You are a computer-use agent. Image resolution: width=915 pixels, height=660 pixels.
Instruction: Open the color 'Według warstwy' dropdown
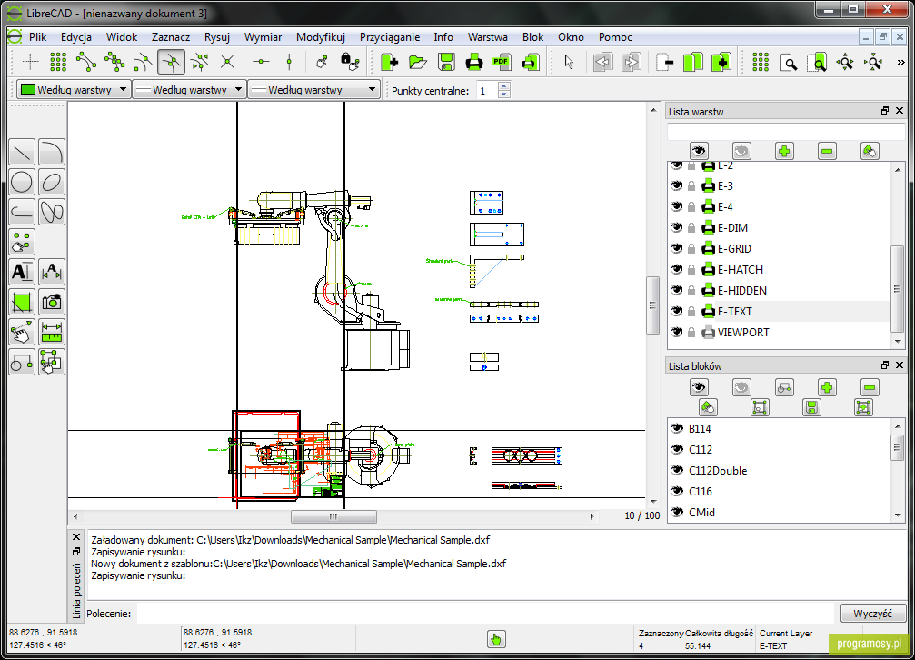73,90
